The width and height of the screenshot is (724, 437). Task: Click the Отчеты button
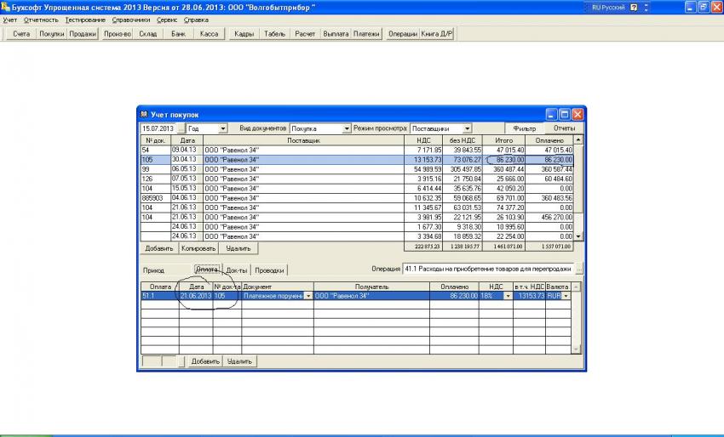[x=564, y=128]
